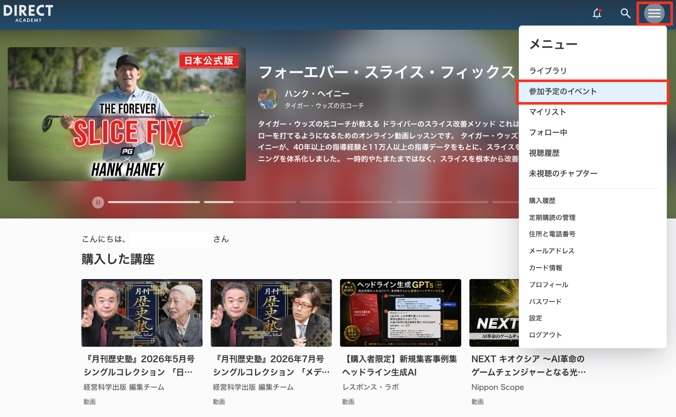Click the 『月刊歴史塾』2026年7月号 course title
The width and height of the screenshot is (676, 417).
tap(272, 365)
